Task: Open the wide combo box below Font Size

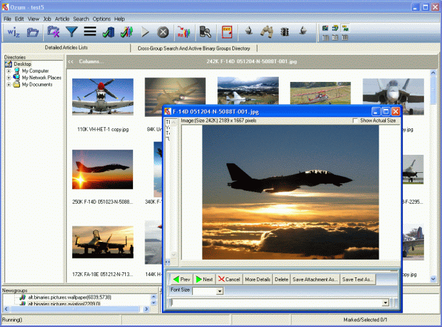Action: click(385, 302)
